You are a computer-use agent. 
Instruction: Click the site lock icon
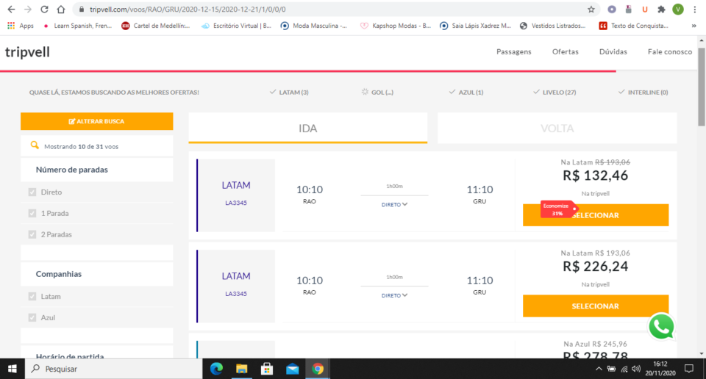point(81,10)
